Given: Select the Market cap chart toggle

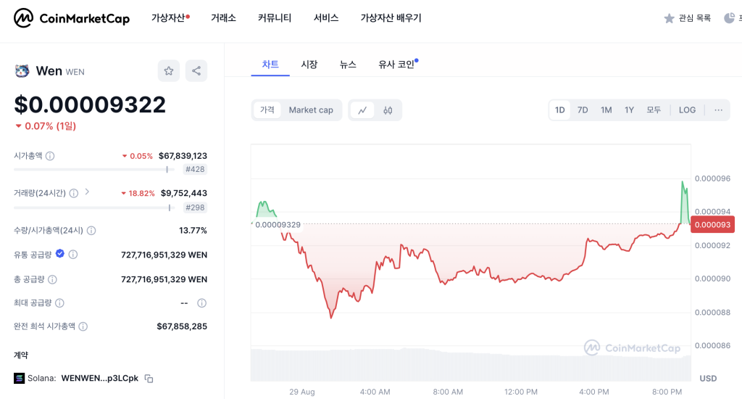Looking at the screenshot, I should [x=311, y=110].
